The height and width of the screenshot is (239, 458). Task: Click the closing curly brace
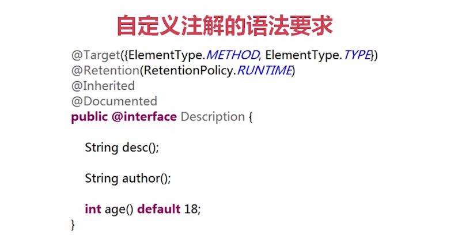click(73, 225)
